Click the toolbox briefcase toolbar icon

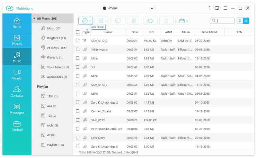pos(182,21)
